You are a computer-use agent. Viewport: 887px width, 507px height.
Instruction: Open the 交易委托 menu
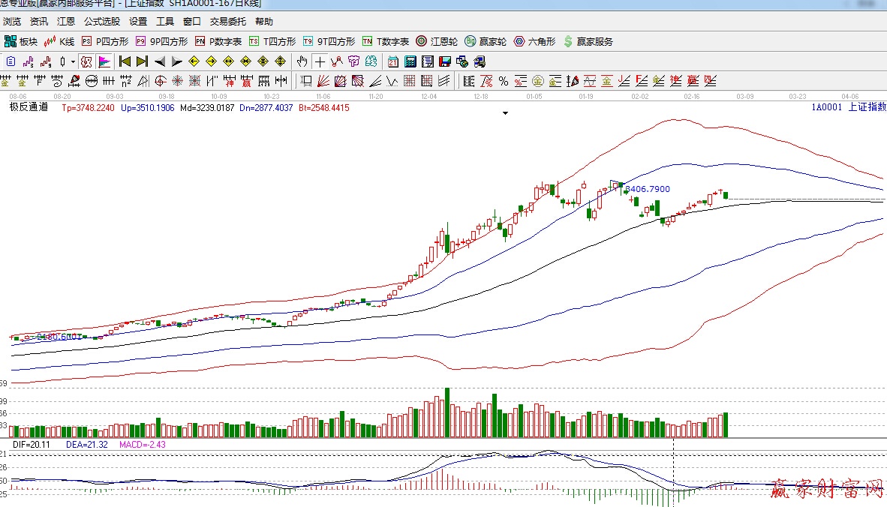pos(227,22)
